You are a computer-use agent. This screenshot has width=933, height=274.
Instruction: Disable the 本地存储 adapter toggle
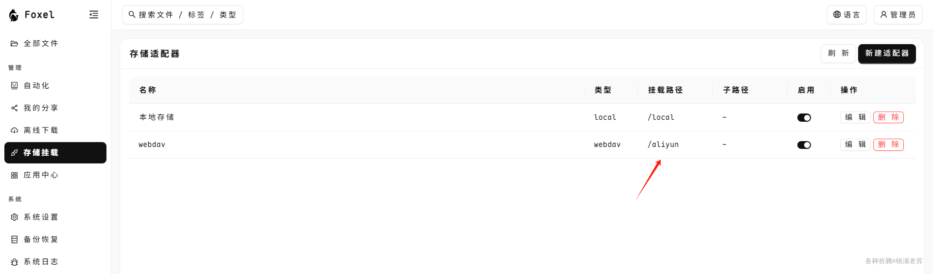[x=804, y=117]
